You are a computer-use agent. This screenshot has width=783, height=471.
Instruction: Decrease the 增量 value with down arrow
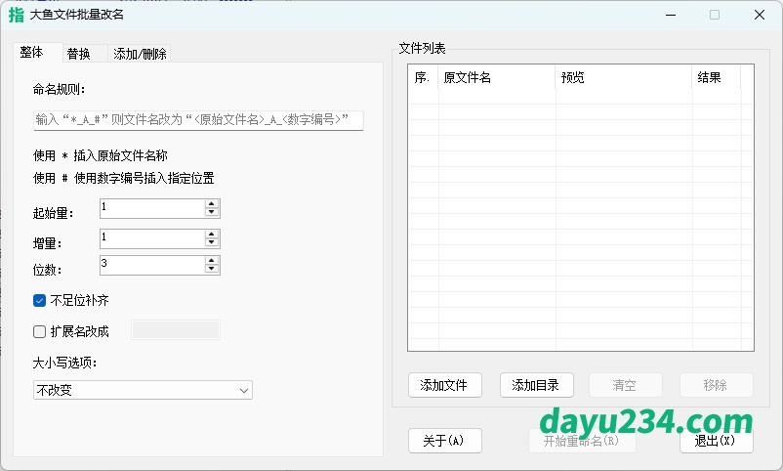pos(212,243)
